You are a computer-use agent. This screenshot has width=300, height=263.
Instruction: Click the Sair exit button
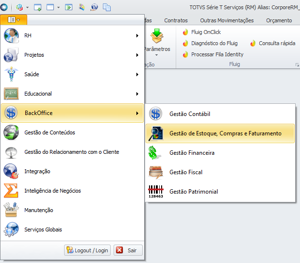[x=128, y=250]
